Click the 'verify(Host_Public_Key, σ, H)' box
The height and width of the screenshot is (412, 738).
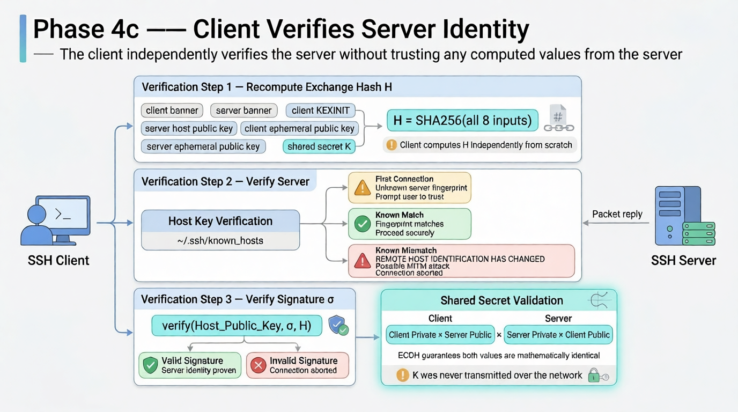click(237, 326)
